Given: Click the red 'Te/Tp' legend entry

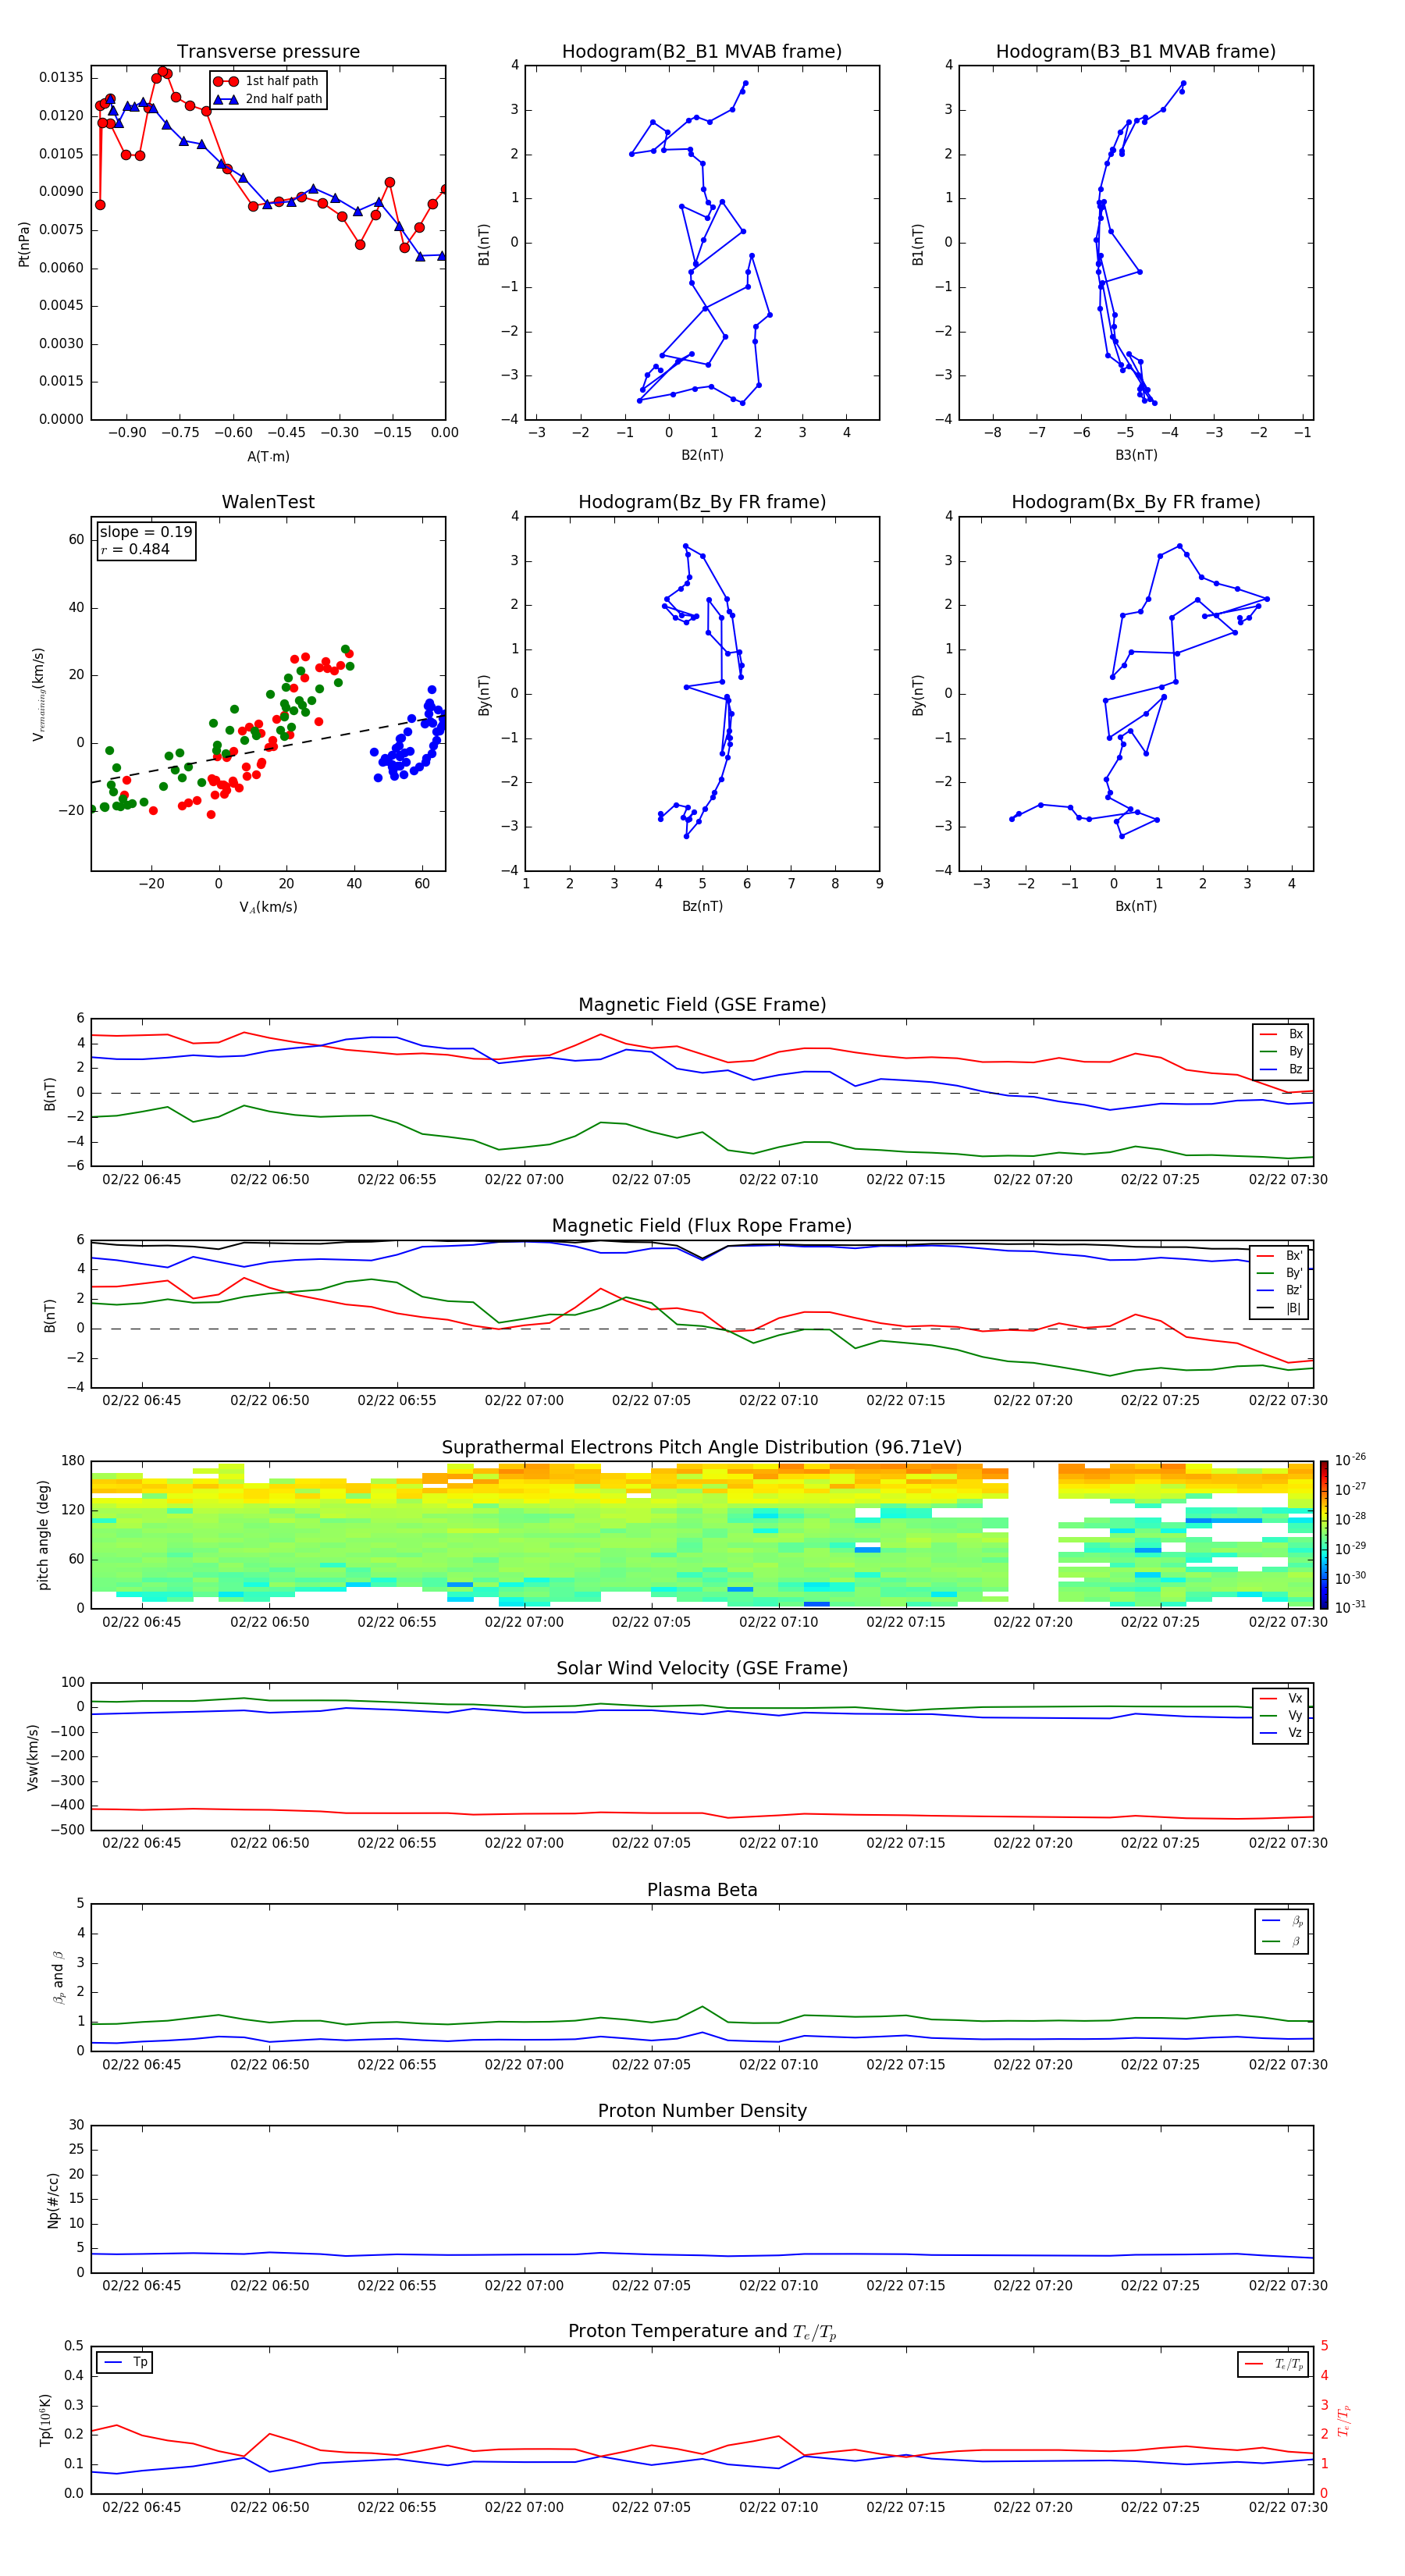Looking at the screenshot, I should 1273,2364.
